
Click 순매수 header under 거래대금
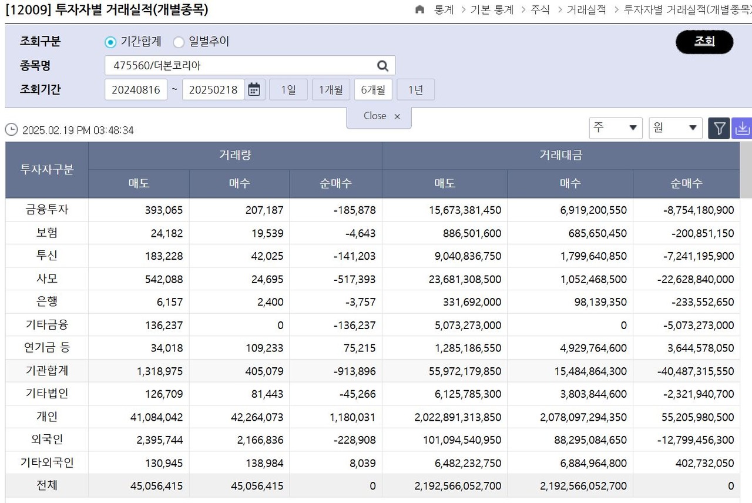686,183
